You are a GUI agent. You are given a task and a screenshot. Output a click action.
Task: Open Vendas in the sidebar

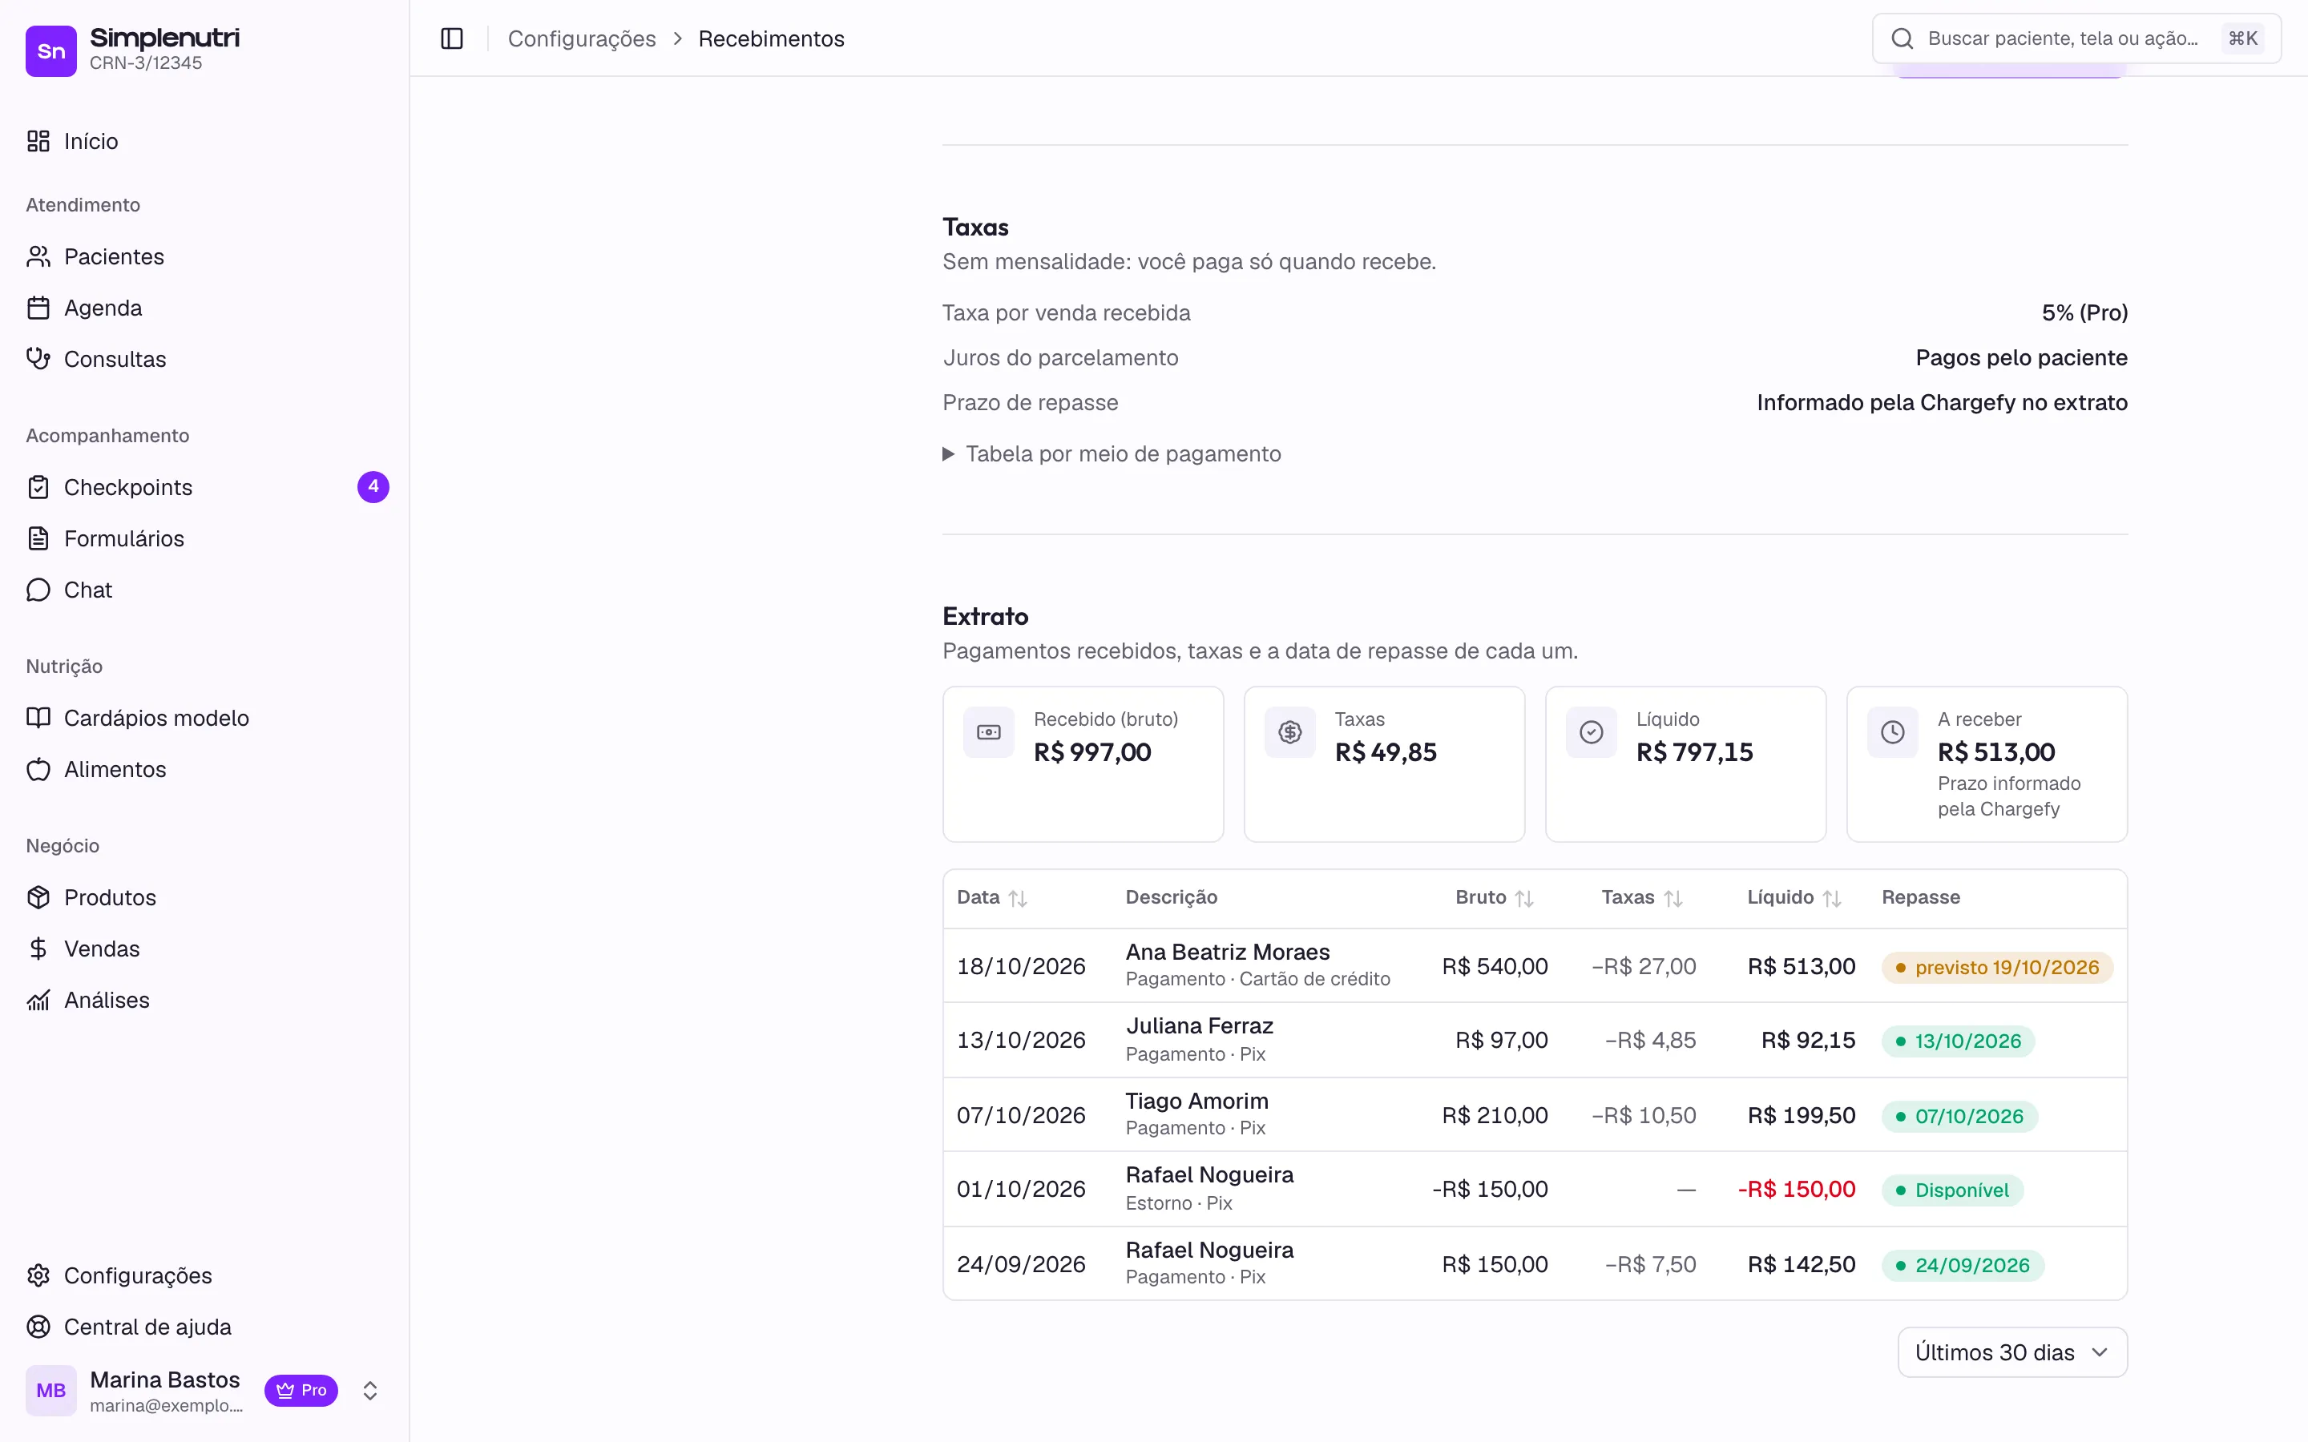pos(205,949)
